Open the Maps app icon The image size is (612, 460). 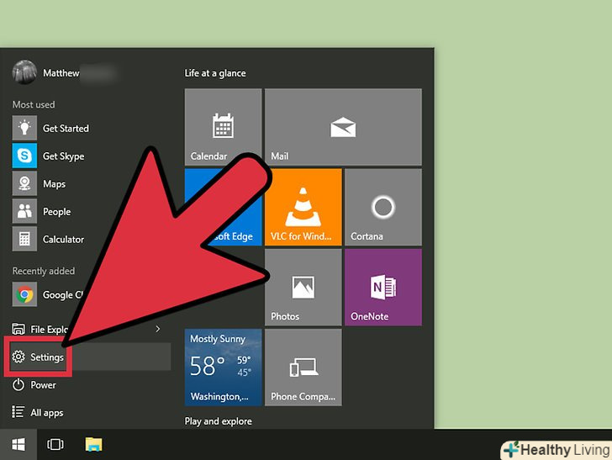point(24,183)
